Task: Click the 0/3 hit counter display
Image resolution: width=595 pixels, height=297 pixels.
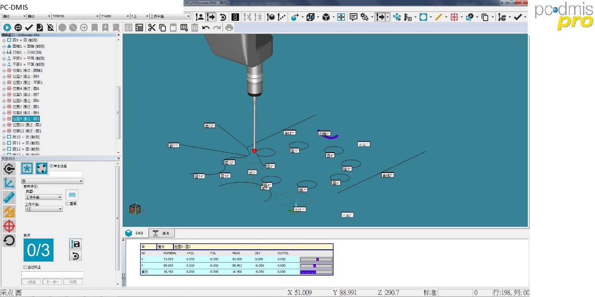Action: pos(38,250)
